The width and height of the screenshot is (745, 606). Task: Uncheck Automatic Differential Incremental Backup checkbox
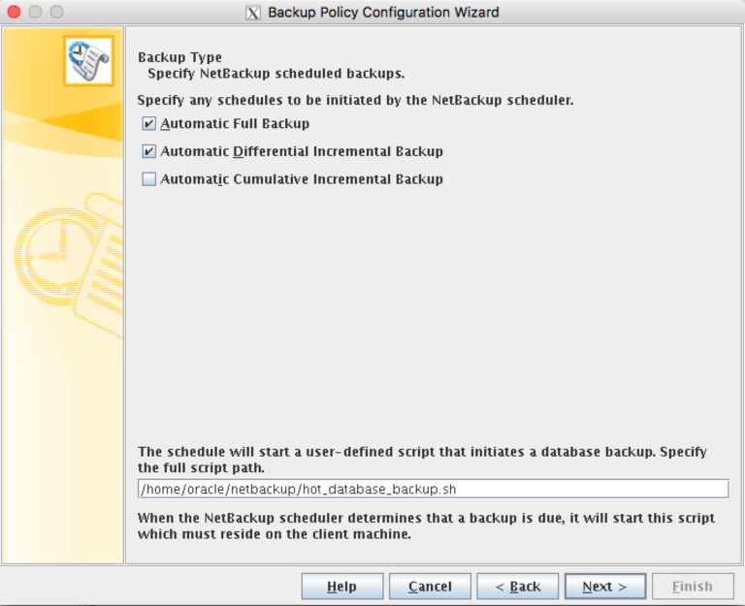click(x=148, y=151)
